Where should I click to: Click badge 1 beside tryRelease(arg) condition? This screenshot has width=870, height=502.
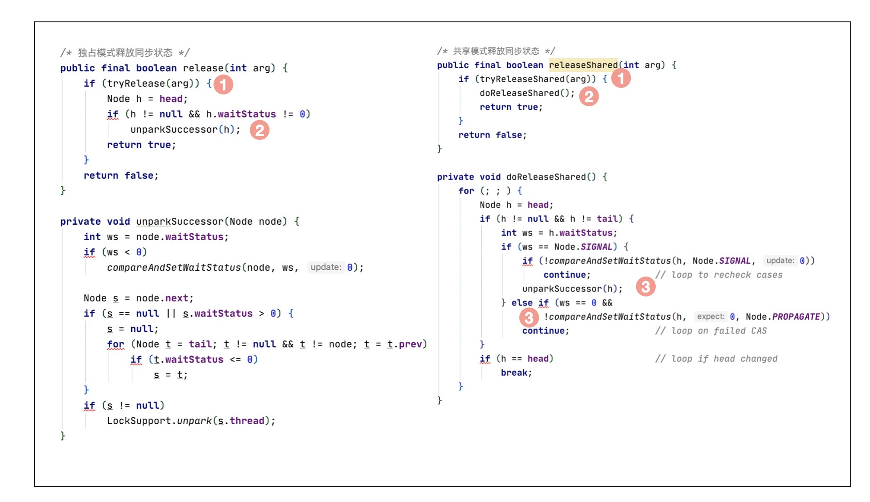(x=223, y=84)
